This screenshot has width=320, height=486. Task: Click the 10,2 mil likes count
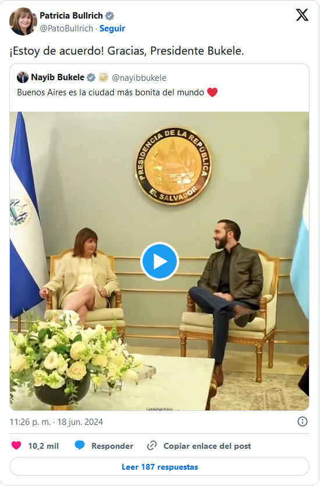(x=44, y=446)
